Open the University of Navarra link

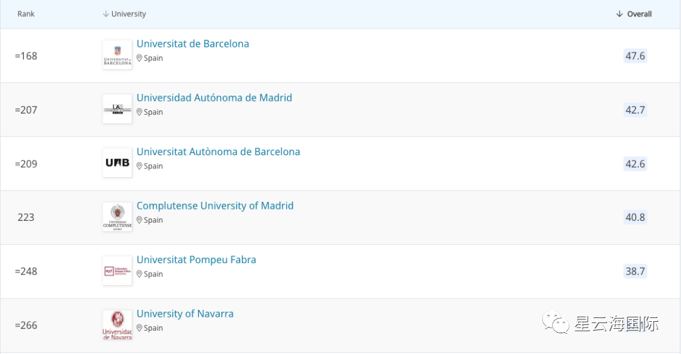[x=185, y=314]
